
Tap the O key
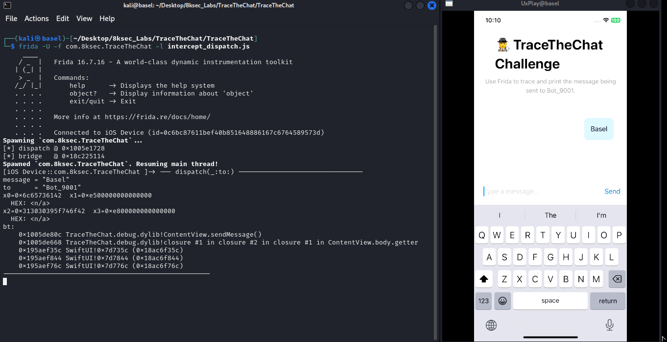(604, 235)
